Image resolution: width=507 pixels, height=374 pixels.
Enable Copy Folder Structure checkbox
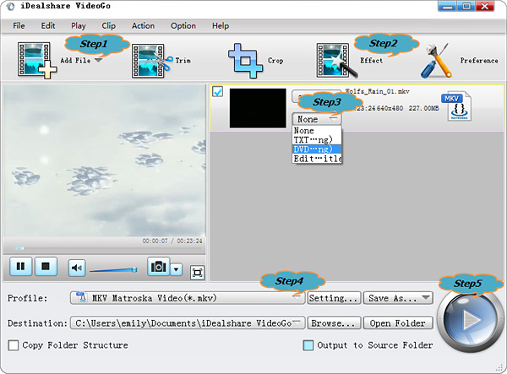coord(14,345)
